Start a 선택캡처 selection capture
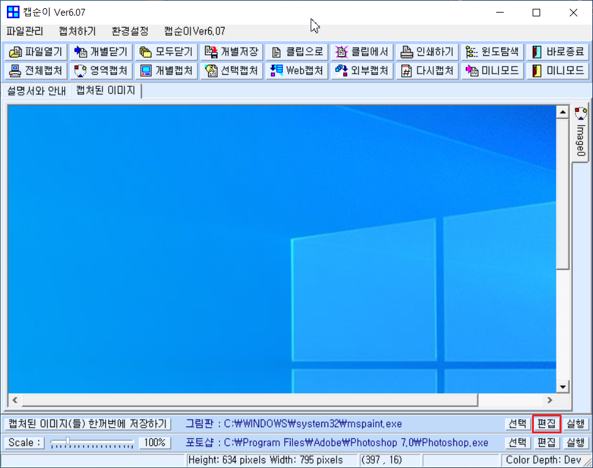 click(x=231, y=70)
